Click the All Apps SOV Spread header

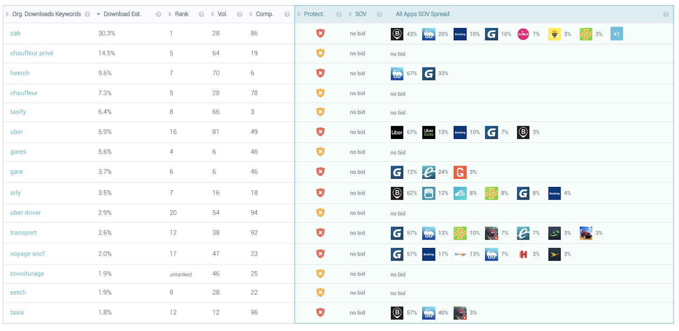422,14
